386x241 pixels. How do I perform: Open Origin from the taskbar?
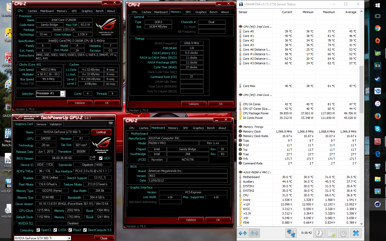pos(378,41)
